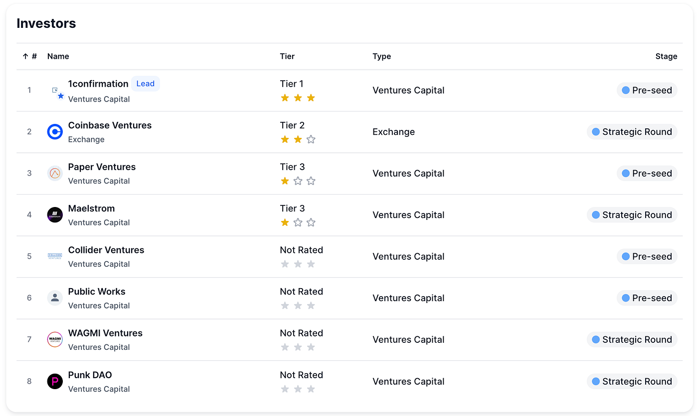
Task: Click row number 8 in the # column
Action: point(29,381)
